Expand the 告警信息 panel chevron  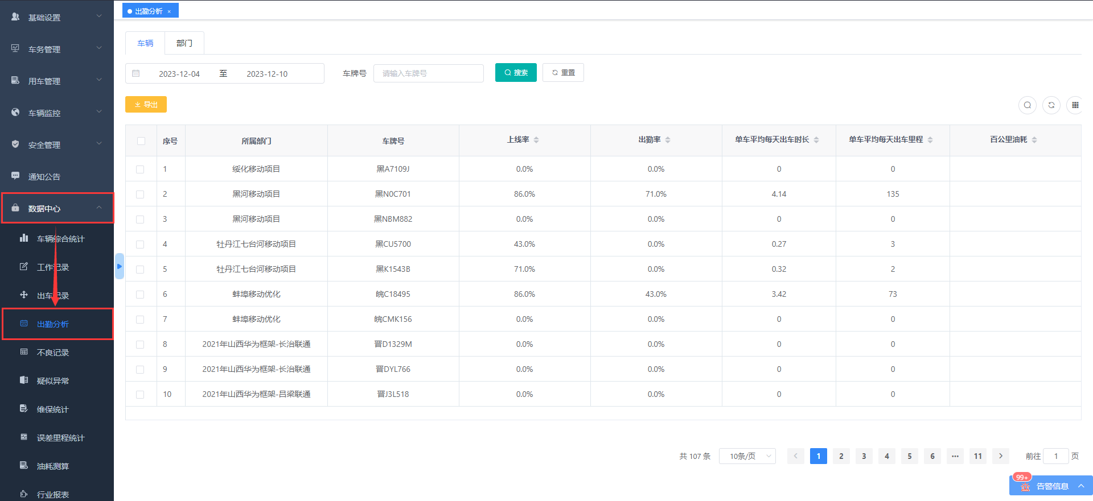pos(1081,486)
